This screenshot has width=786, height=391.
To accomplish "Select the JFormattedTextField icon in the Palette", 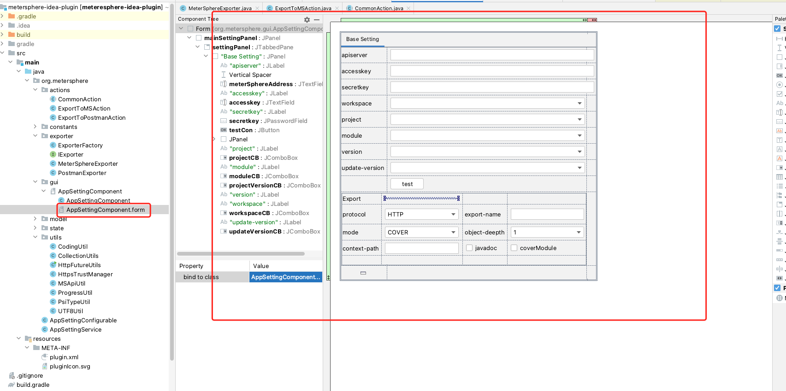I will (x=780, y=131).
